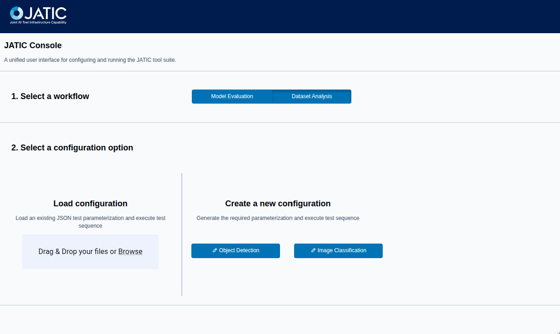Click 'Joint AI Test Infrastructure Capability' tagline
This screenshot has width=560, height=334.
pyautogui.click(x=38, y=22)
